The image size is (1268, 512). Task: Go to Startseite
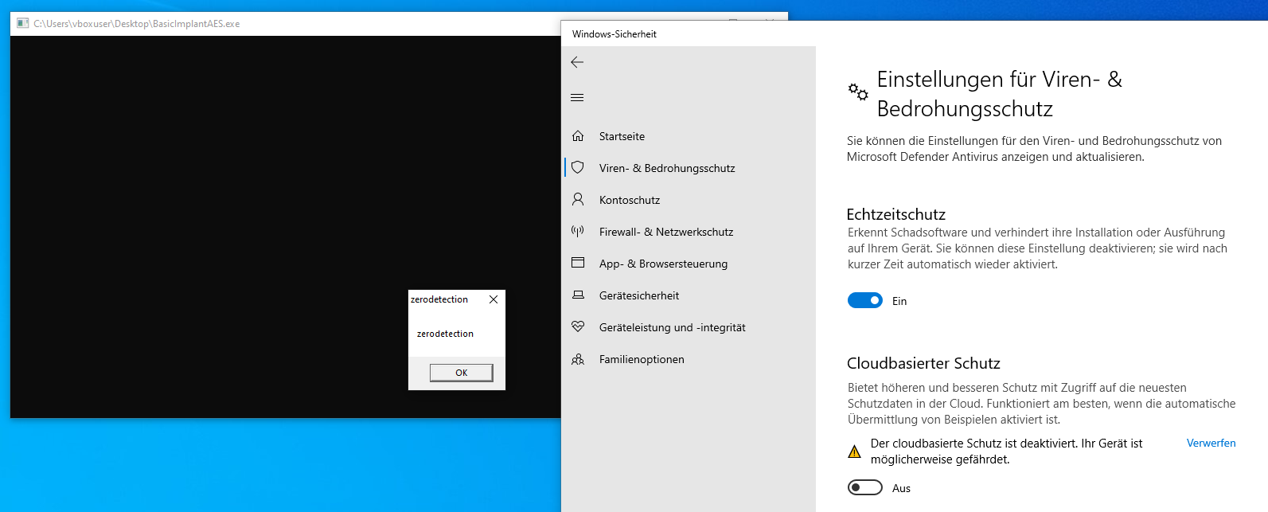(689, 136)
